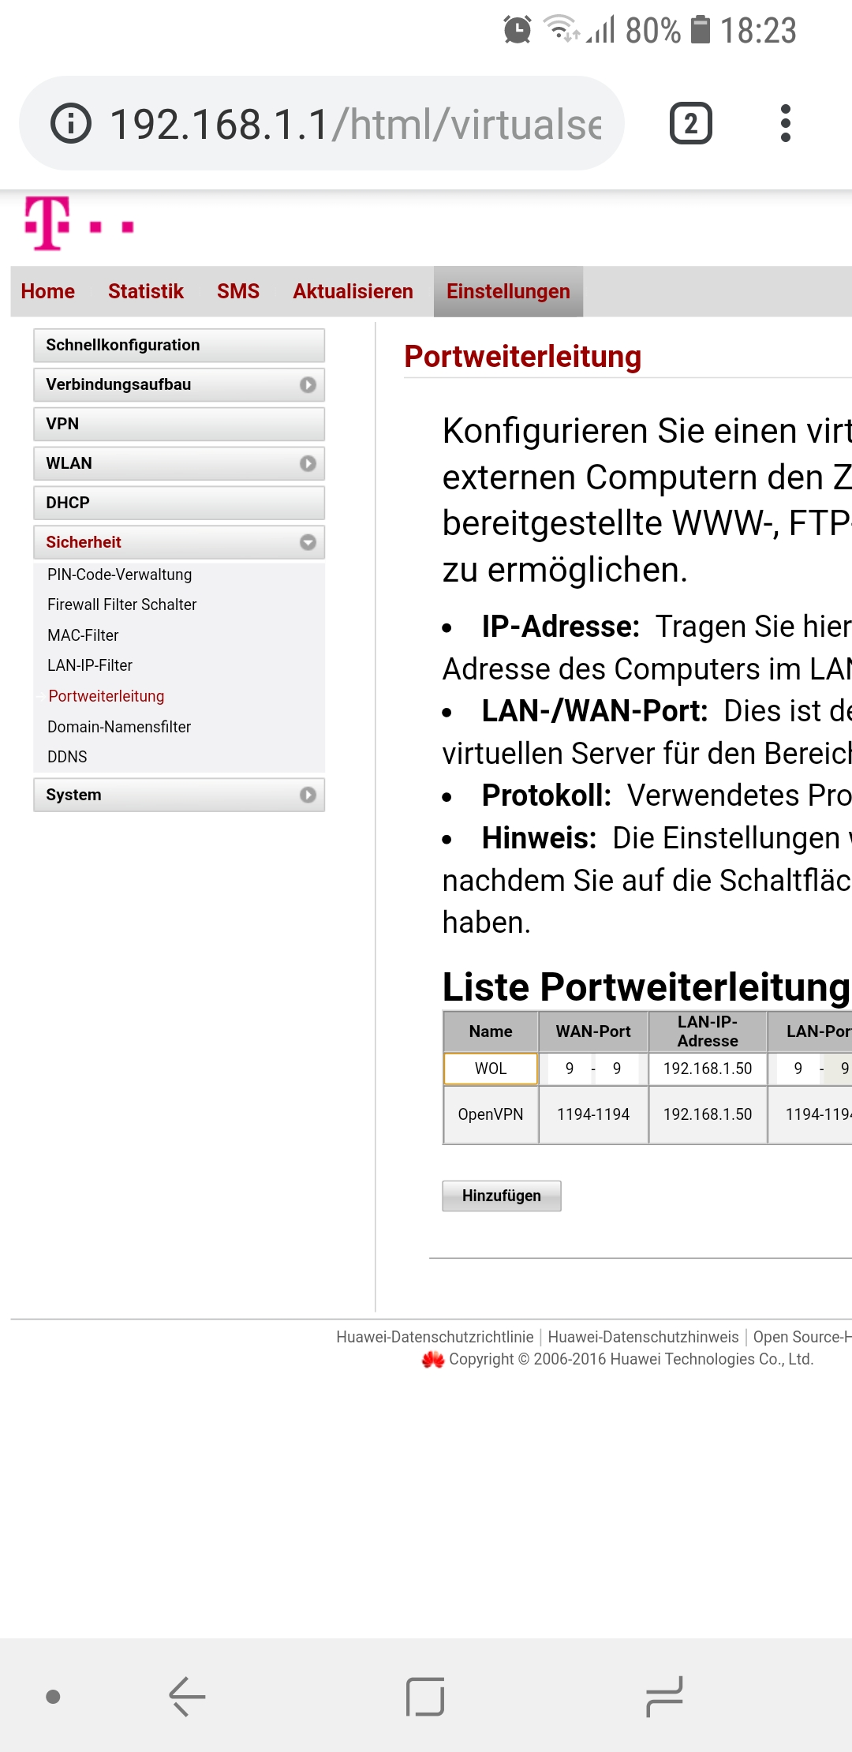Open Huawei-Datenschutzhinweis footer link
This screenshot has width=852, height=1752.
643,1337
